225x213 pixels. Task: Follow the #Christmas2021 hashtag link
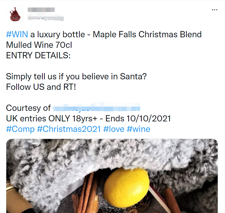pos(68,129)
